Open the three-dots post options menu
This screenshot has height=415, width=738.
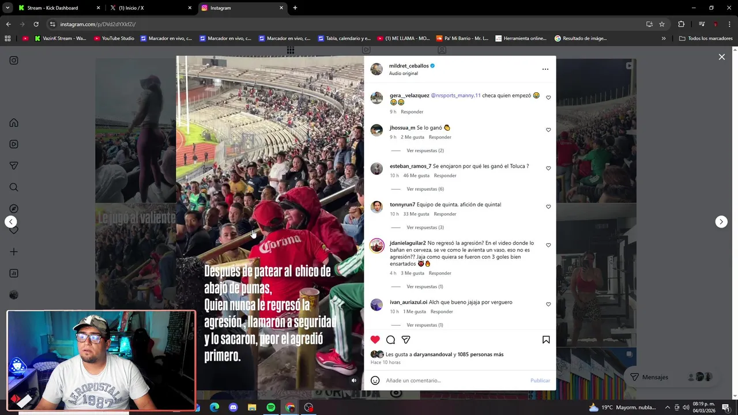pos(545,69)
